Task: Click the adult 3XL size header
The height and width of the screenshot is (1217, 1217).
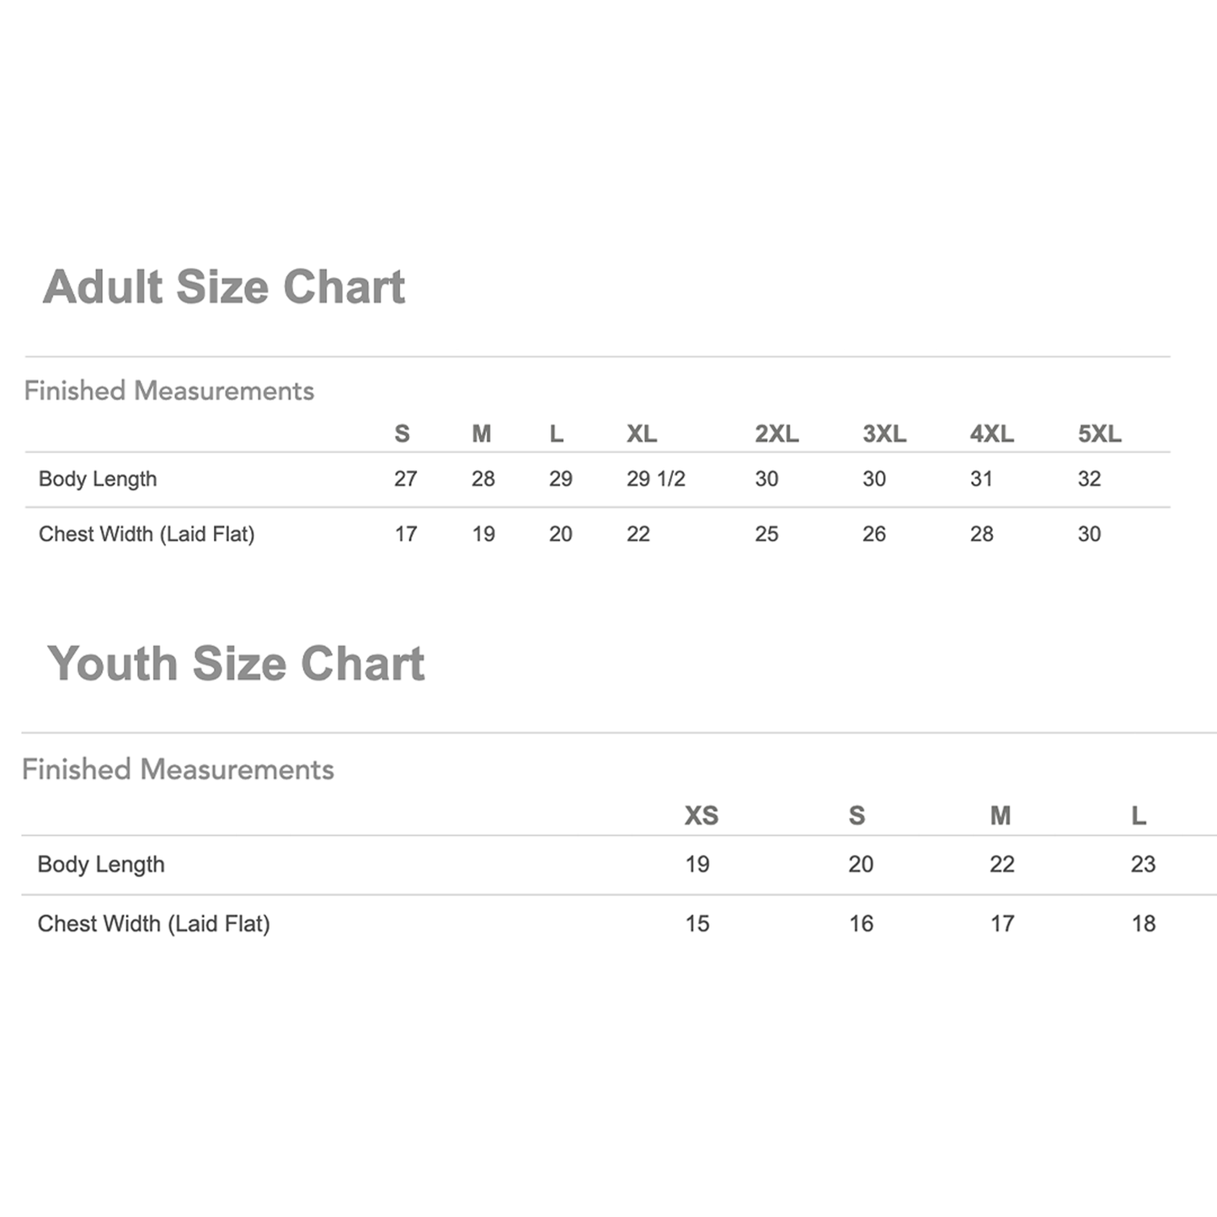Action: [x=883, y=434]
